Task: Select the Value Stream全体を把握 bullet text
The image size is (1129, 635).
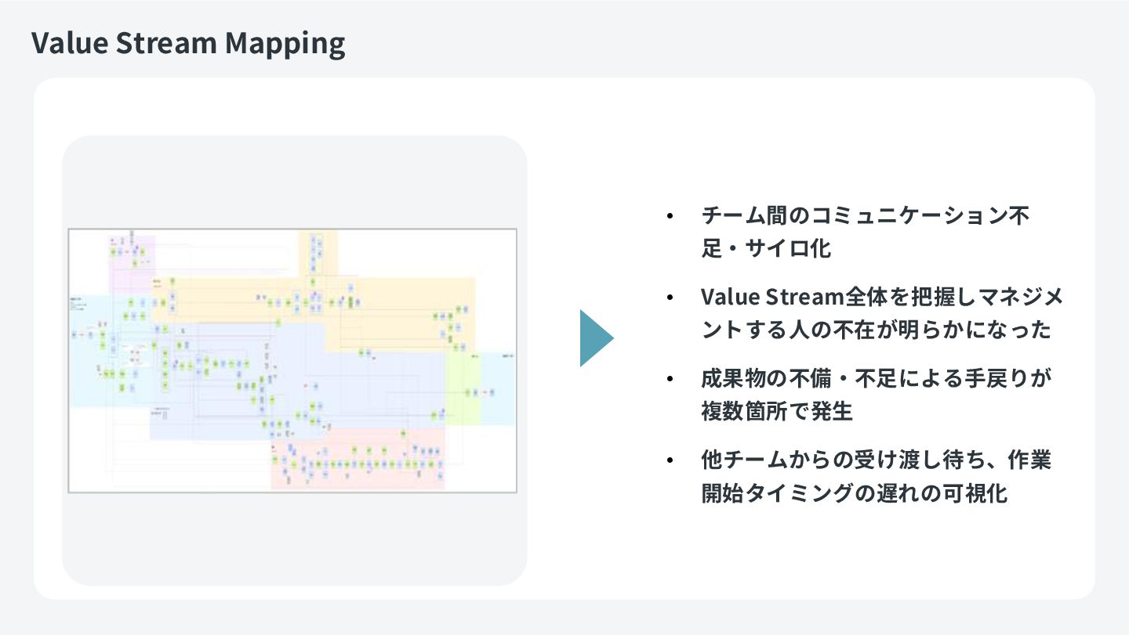Action: tap(881, 313)
